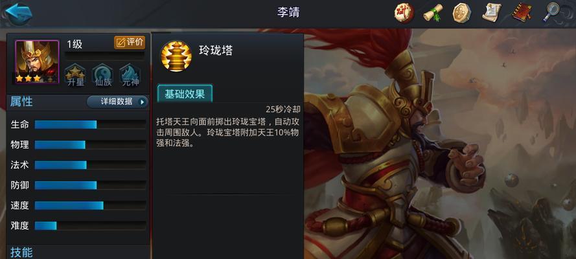The width and height of the screenshot is (576, 259).
Task: Click the experience bar beside 1级
Action: (105, 56)
